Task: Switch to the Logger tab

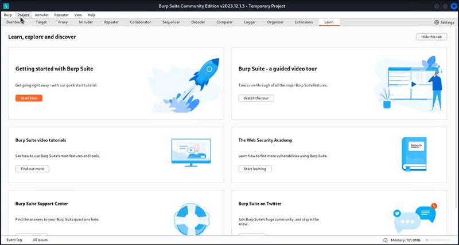Action: point(250,22)
